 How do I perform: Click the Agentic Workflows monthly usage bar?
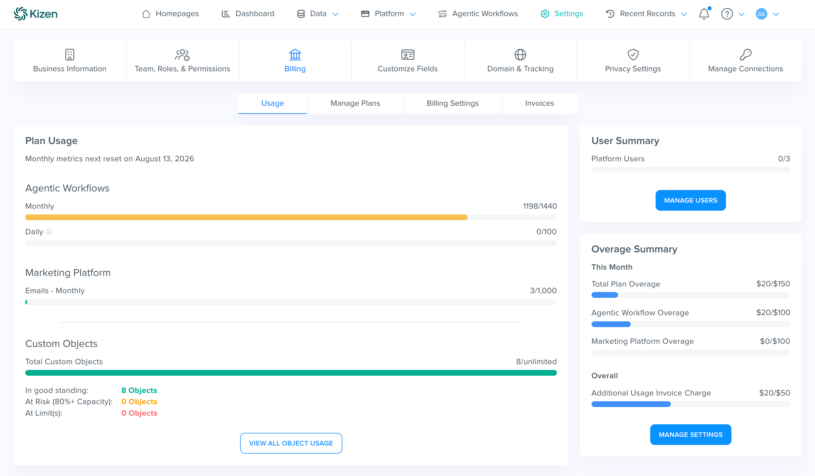(x=291, y=217)
